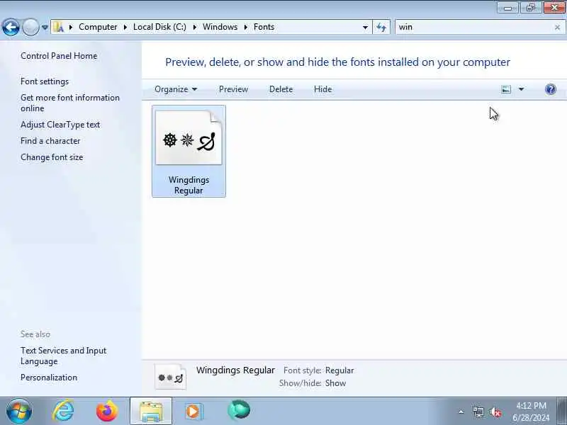Expand the arrow after Windows breadcrumb
567x425 pixels.
(x=246, y=27)
